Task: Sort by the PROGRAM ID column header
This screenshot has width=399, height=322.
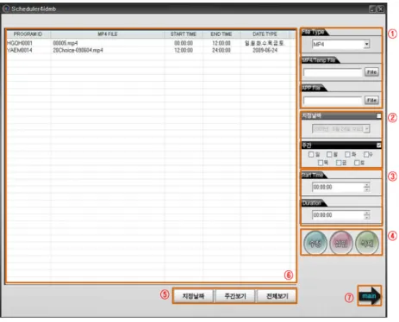Action: [x=28, y=34]
